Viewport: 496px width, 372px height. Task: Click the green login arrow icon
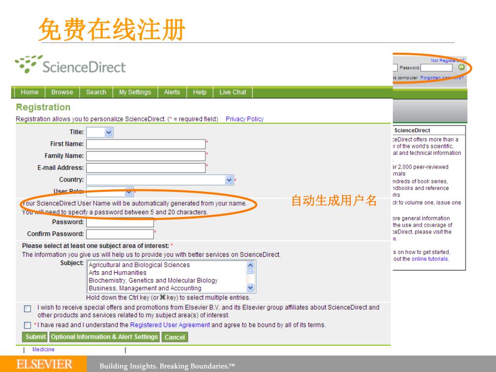tap(461, 68)
